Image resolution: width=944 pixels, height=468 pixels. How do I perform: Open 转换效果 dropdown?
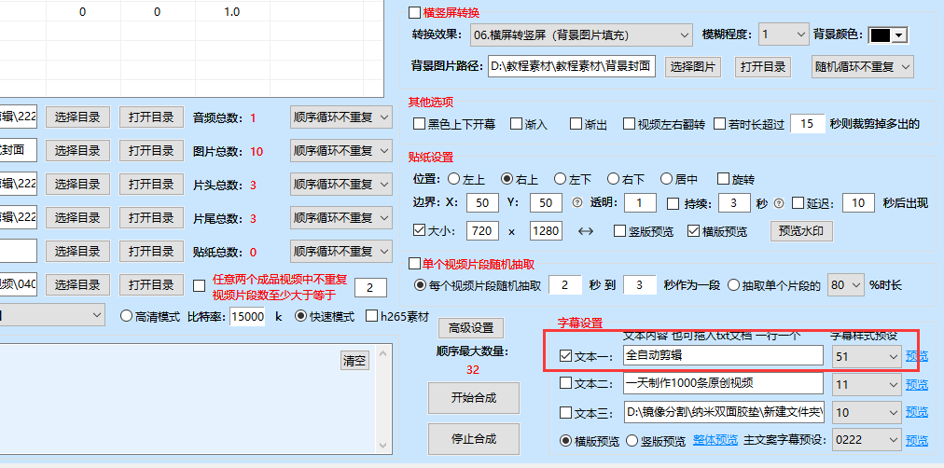point(581,34)
